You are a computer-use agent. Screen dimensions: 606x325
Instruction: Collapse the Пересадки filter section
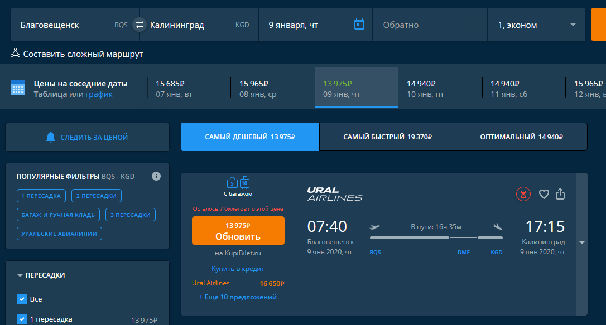(20, 275)
